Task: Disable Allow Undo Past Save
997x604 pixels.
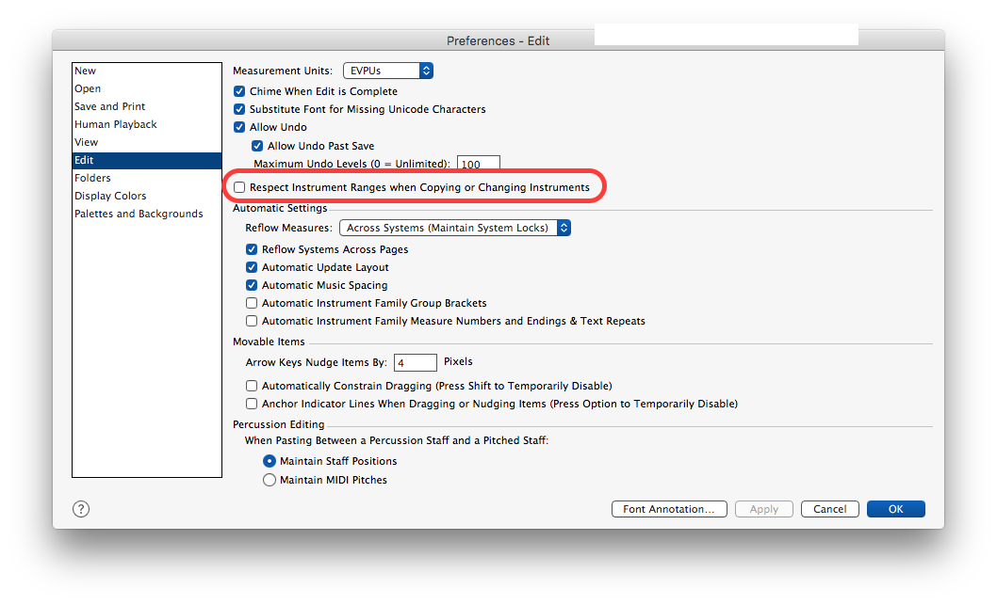Action: pyautogui.click(x=257, y=146)
